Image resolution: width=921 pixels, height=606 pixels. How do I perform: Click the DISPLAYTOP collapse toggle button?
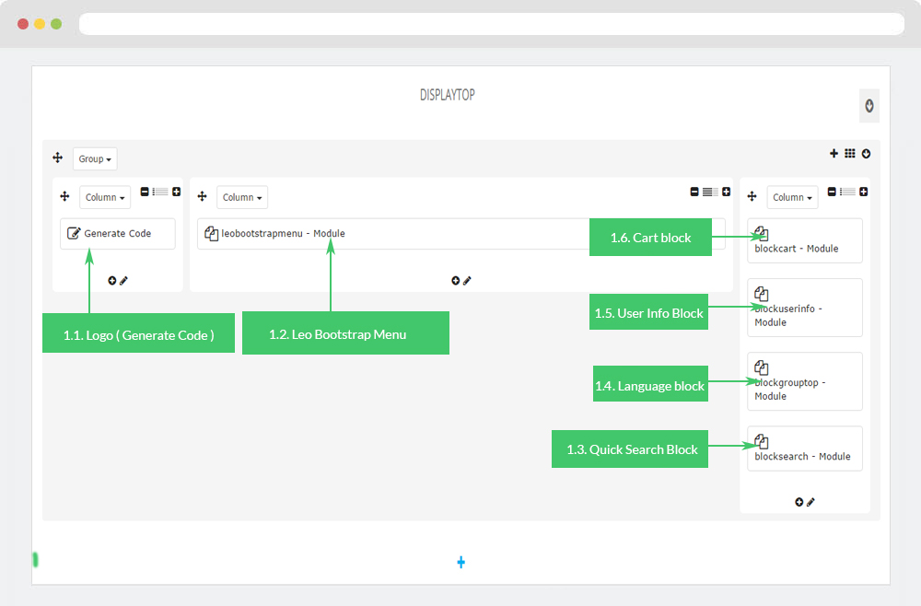pyautogui.click(x=869, y=106)
